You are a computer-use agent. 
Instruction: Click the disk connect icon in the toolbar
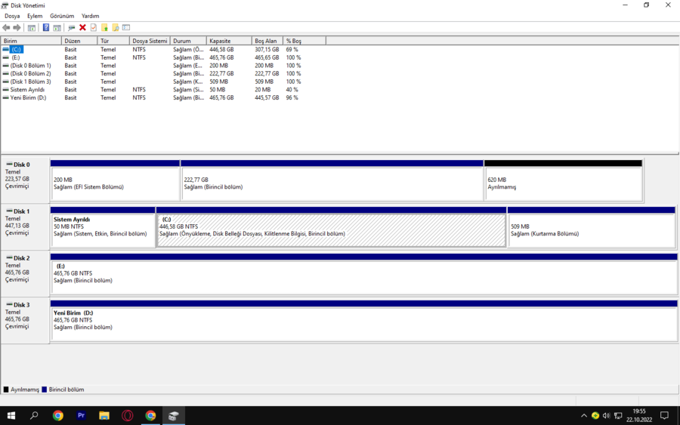pyautogui.click(x=72, y=28)
